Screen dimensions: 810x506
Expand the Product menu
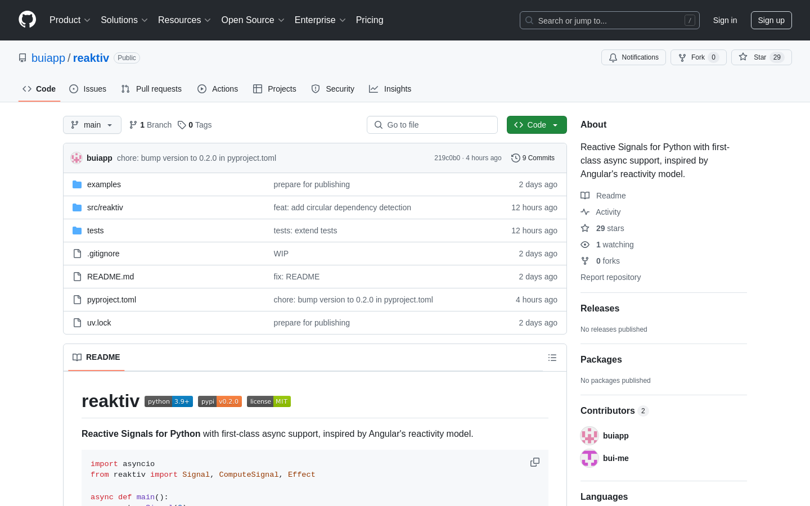(x=70, y=20)
